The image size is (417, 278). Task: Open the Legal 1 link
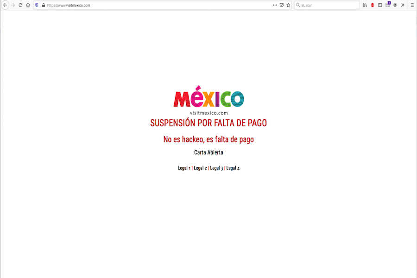click(184, 168)
